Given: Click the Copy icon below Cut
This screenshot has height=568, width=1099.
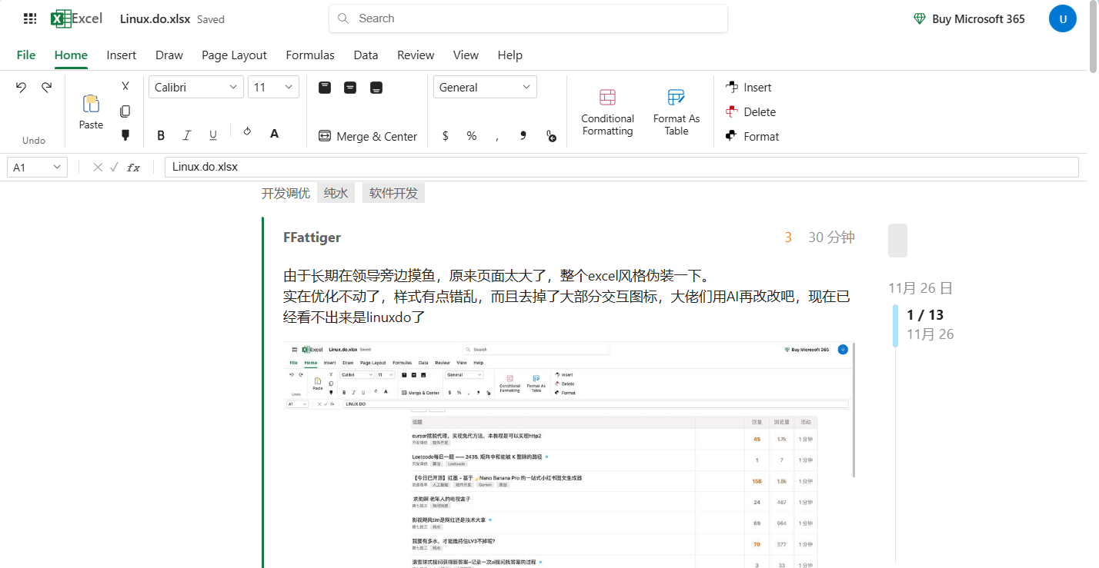Looking at the screenshot, I should click(x=125, y=111).
